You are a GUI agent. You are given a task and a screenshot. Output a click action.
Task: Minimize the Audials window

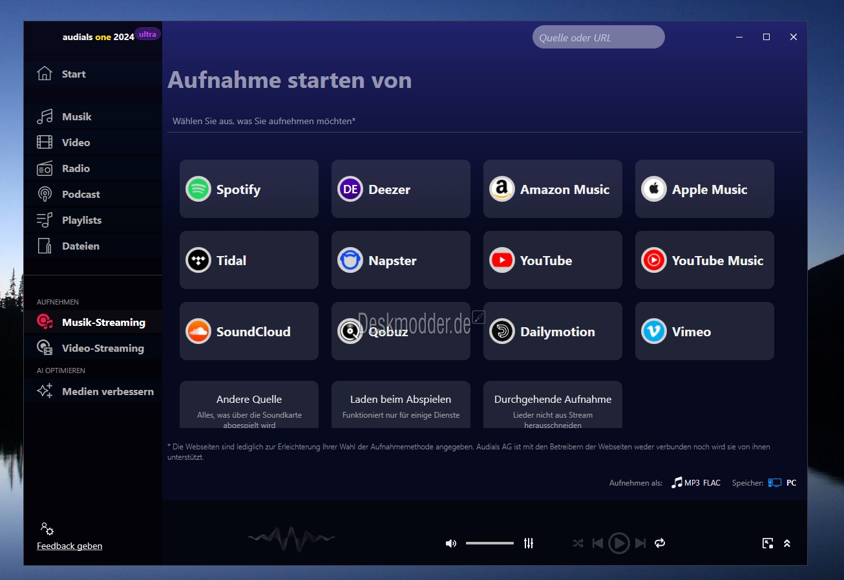(x=739, y=37)
